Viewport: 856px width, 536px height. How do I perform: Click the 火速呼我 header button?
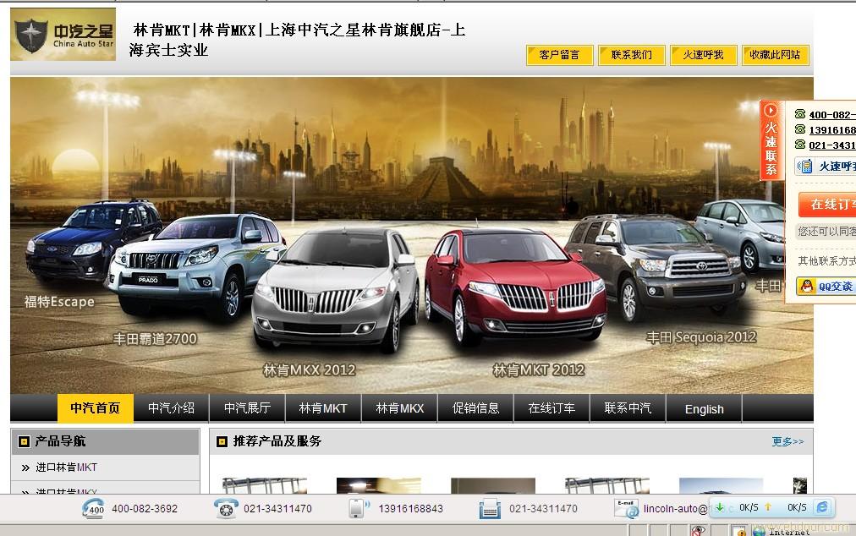click(704, 55)
